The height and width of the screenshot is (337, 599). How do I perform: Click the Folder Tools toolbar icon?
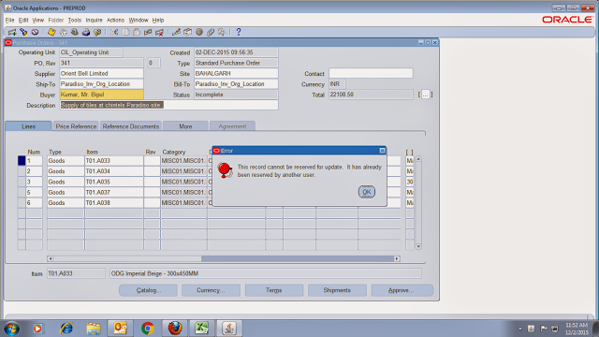(x=222, y=32)
